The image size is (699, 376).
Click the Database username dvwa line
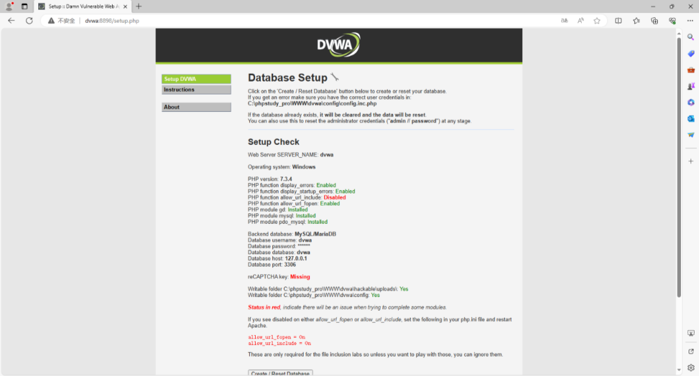point(280,240)
